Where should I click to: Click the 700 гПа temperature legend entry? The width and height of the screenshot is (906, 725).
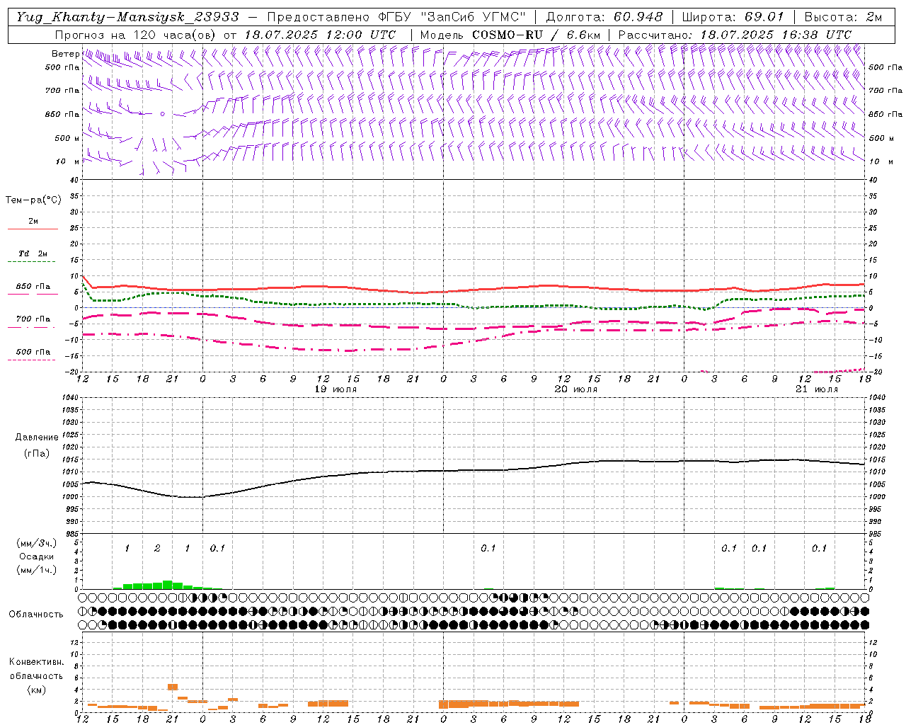(x=33, y=319)
